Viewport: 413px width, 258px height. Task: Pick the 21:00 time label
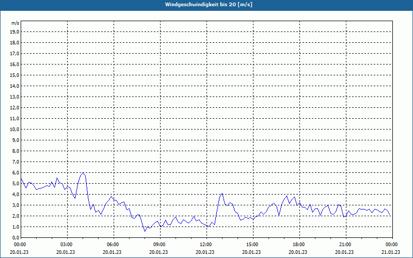click(346, 245)
